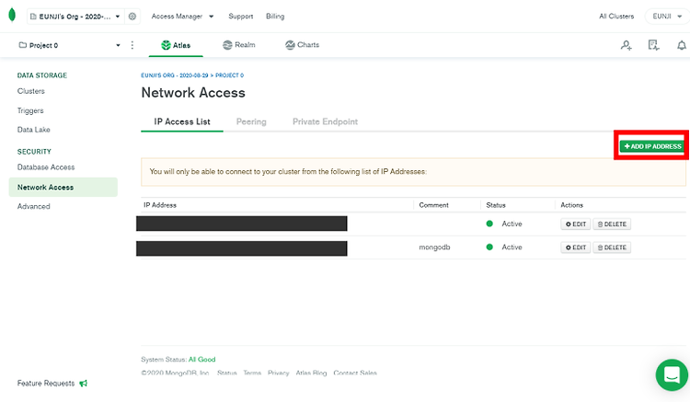Click the Actions column header
This screenshot has width=690, height=402.
(571, 205)
